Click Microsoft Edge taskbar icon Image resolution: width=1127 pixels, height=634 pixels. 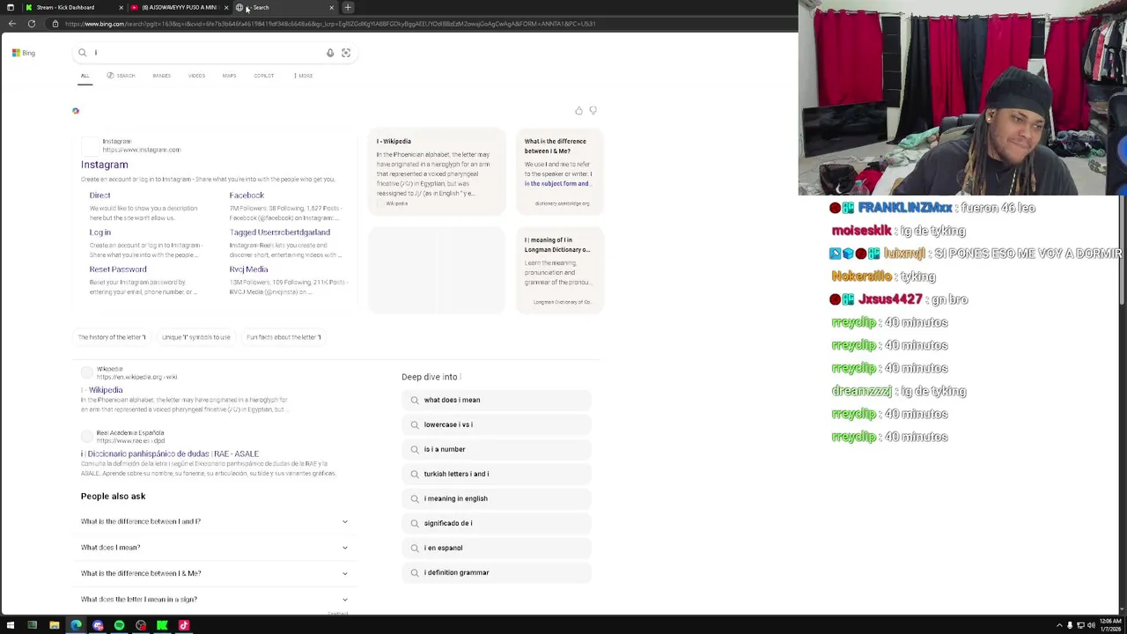click(x=76, y=625)
